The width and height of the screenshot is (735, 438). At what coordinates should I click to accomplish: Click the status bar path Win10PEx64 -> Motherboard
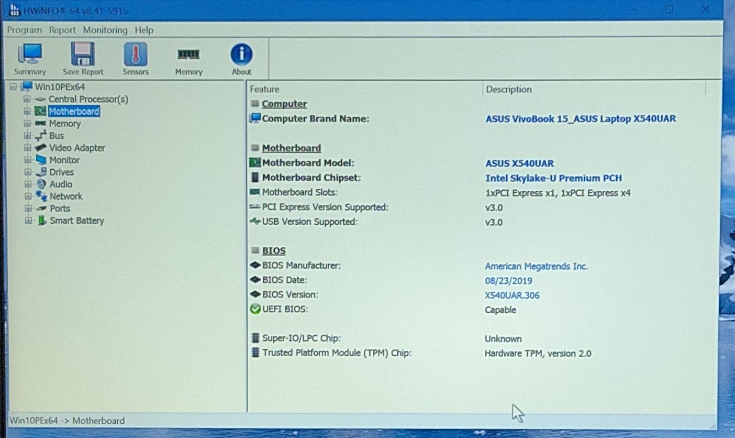click(x=67, y=420)
